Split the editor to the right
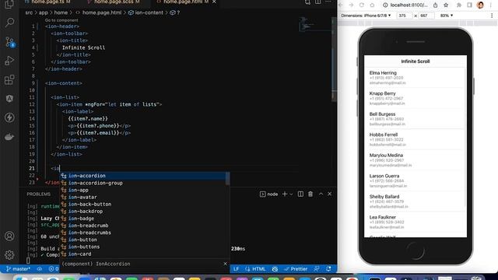The width and height of the screenshot is (498, 280). tap(318, 2)
